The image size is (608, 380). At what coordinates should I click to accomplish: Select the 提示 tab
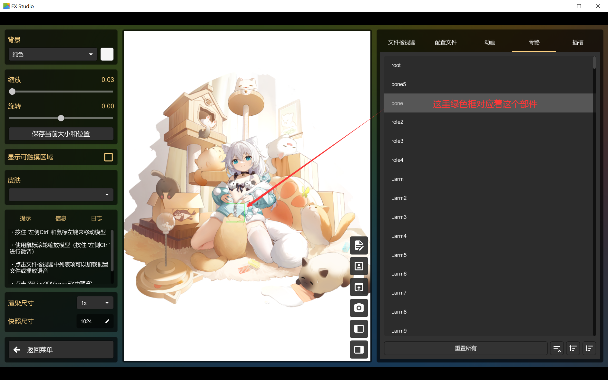25,218
